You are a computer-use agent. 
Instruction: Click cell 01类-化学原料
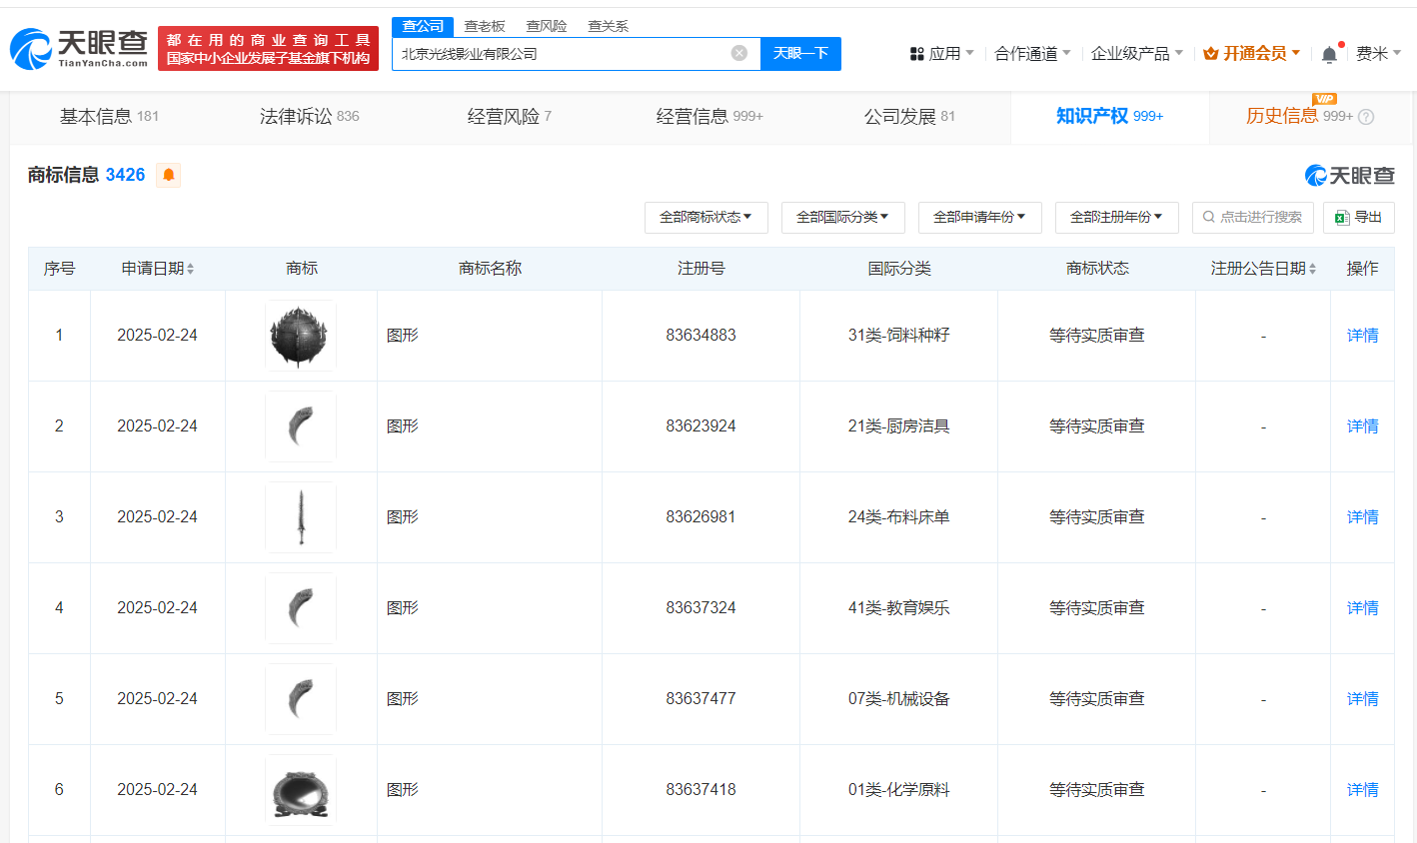pos(899,790)
